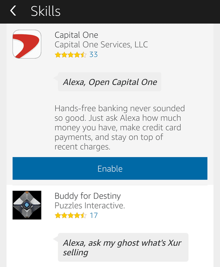Tap the "ask my ghost what's Xur selling" bubble

coord(123,247)
